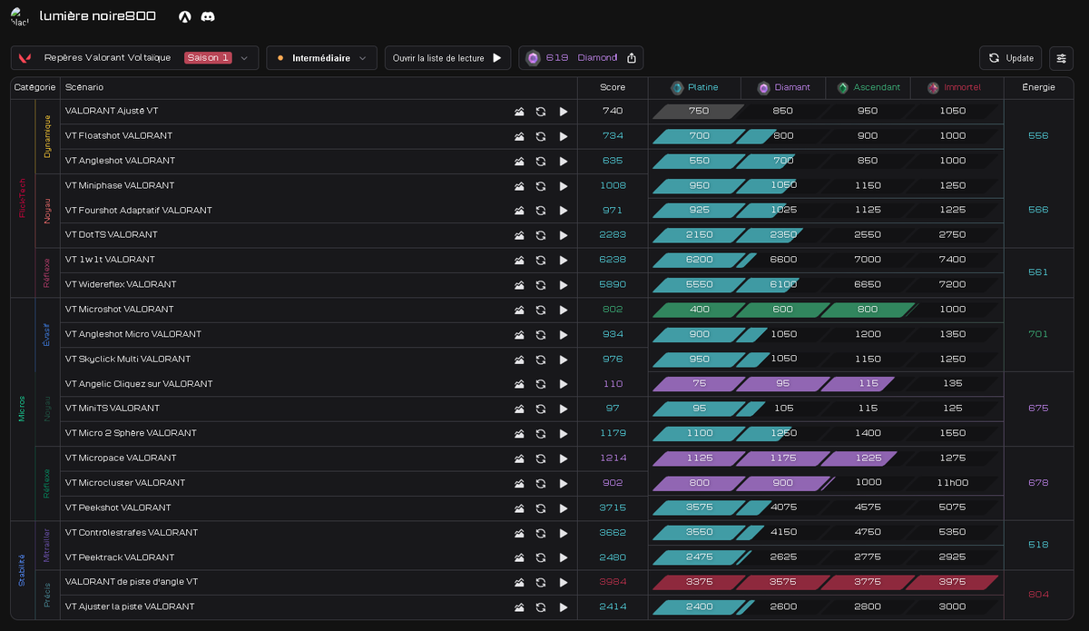Click the 11h00 Immortel threshold for Microcluster

[x=953, y=483]
